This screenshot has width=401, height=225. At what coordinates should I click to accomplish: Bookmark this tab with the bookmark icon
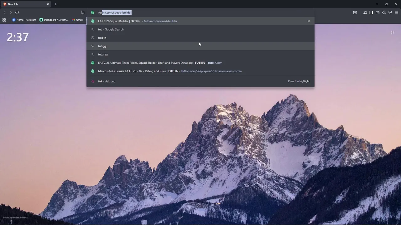click(83, 12)
